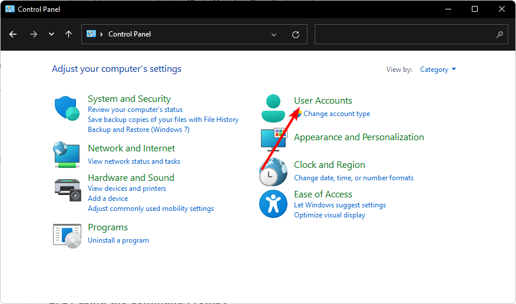The image size is (516, 304).
Task: Open the Programs disc icon
Action: pos(67,234)
